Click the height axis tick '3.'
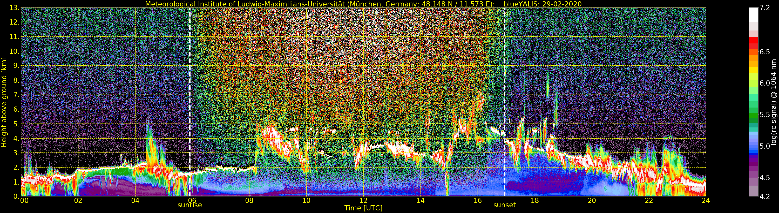 (x=16, y=153)
